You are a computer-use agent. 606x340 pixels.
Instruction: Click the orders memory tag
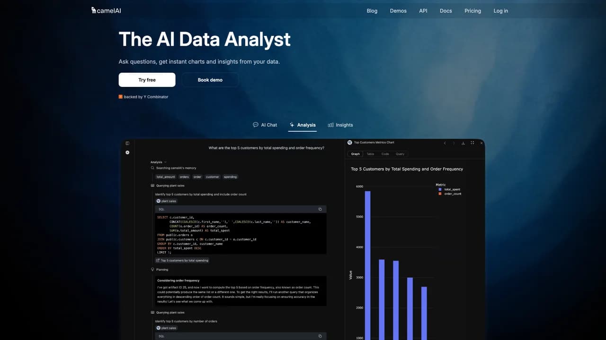[184, 177]
